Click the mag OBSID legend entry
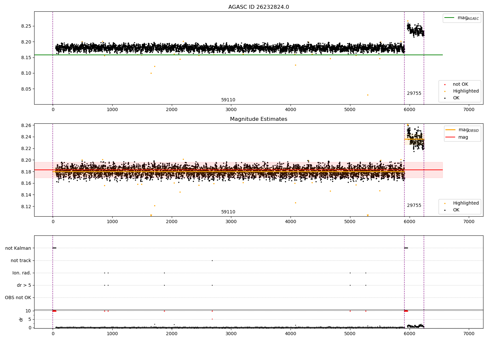Screen dimensions: 488x341 462,130
